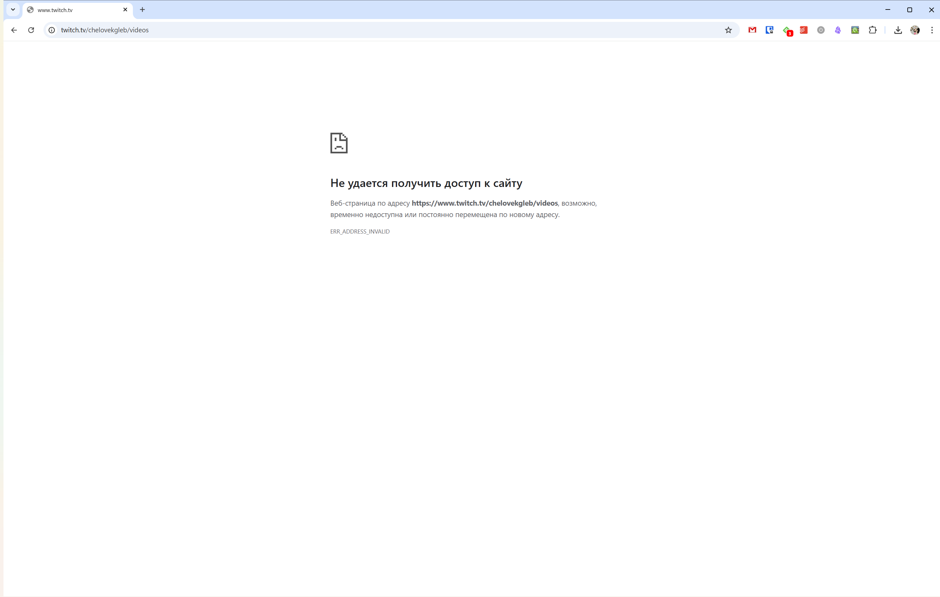Viewport: 940px width, 597px height.
Task: Open Chrome's three-dot menu
Action: pyautogui.click(x=932, y=30)
